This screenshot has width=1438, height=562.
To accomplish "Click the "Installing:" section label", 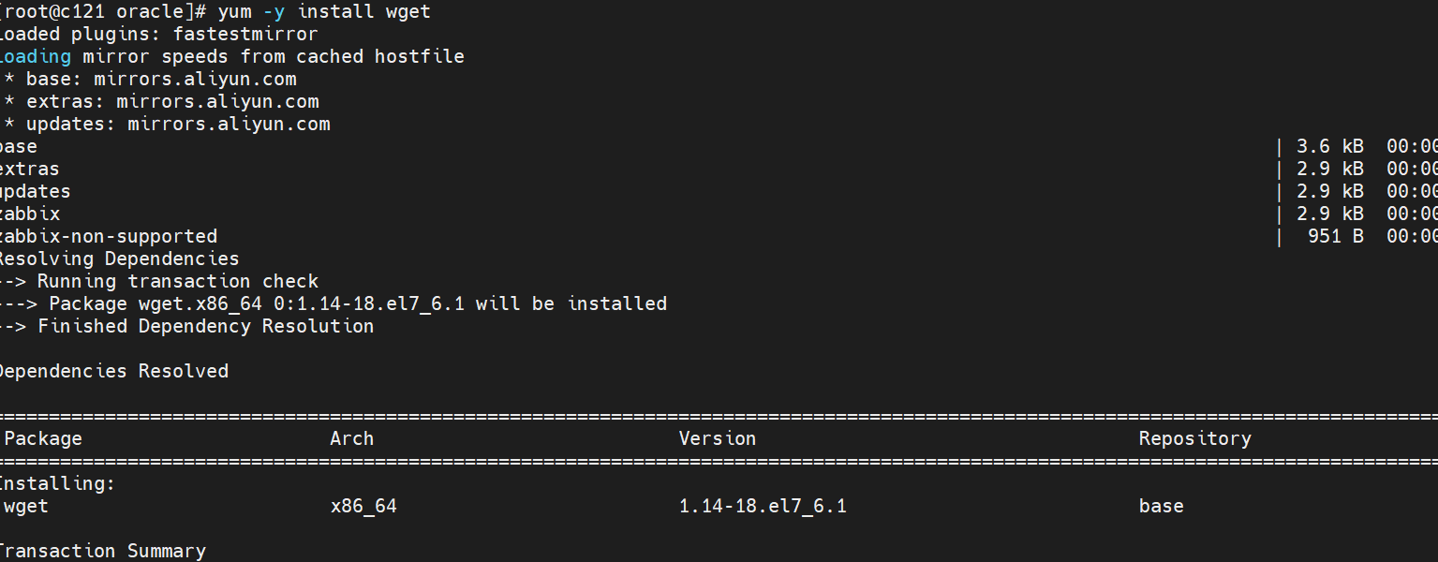I will point(56,484).
